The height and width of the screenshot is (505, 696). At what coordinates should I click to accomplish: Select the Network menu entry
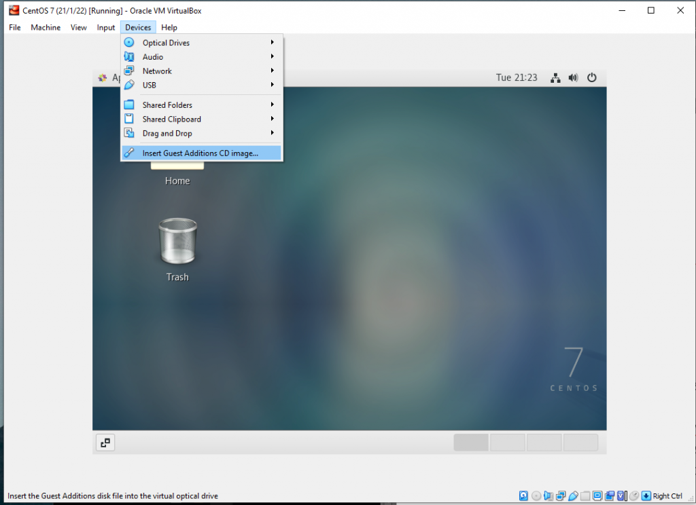[x=201, y=71]
